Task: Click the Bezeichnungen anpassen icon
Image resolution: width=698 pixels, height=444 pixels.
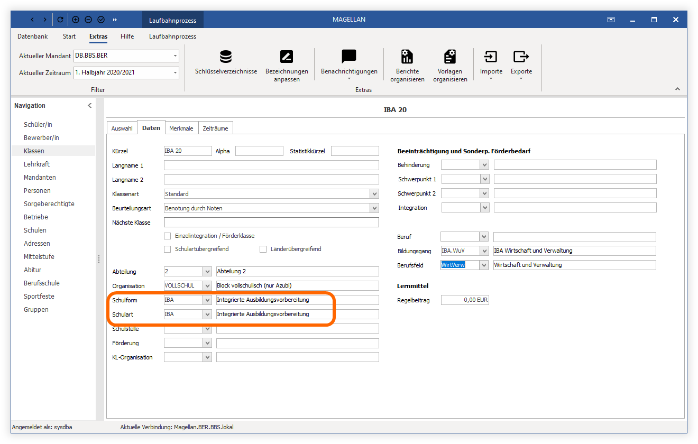Action: pyautogui.click(x=286, y=57)
